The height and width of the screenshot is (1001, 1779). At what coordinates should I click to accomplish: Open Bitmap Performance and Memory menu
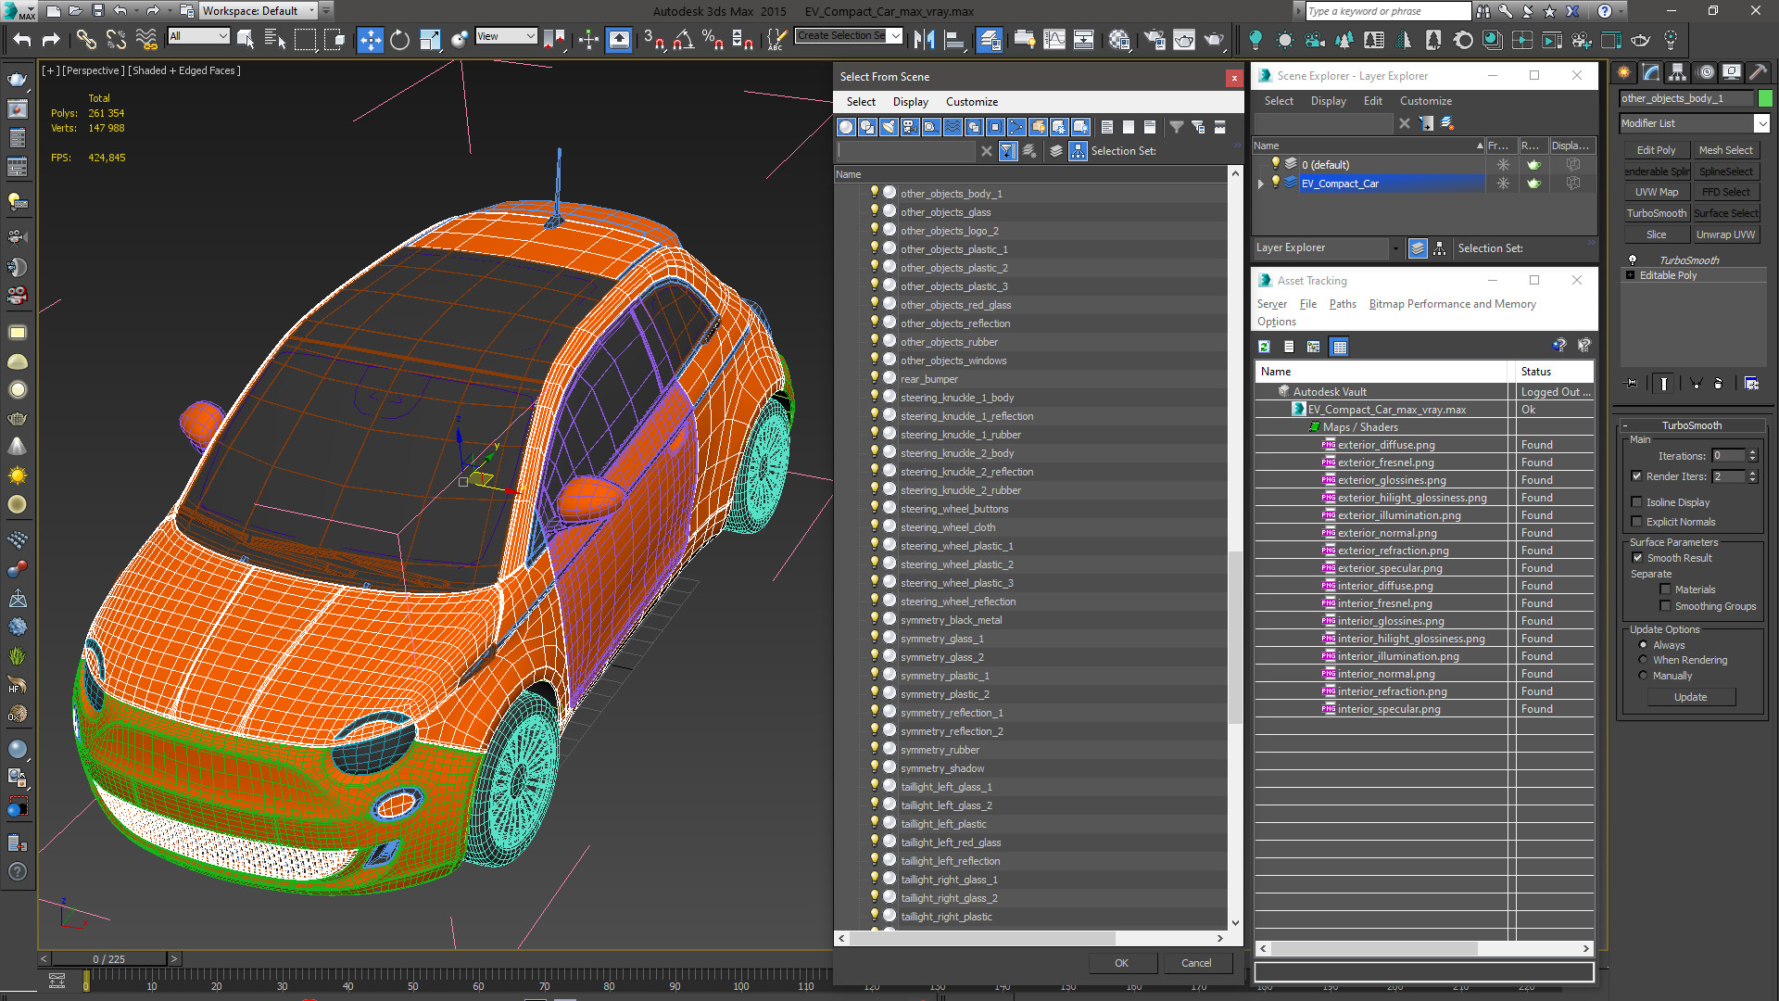point(1452,303)
